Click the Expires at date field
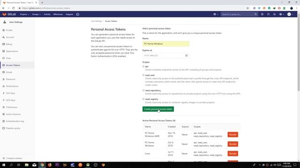Image resolution: width=300 pixels, height=168 pixels. pos(165,56)
